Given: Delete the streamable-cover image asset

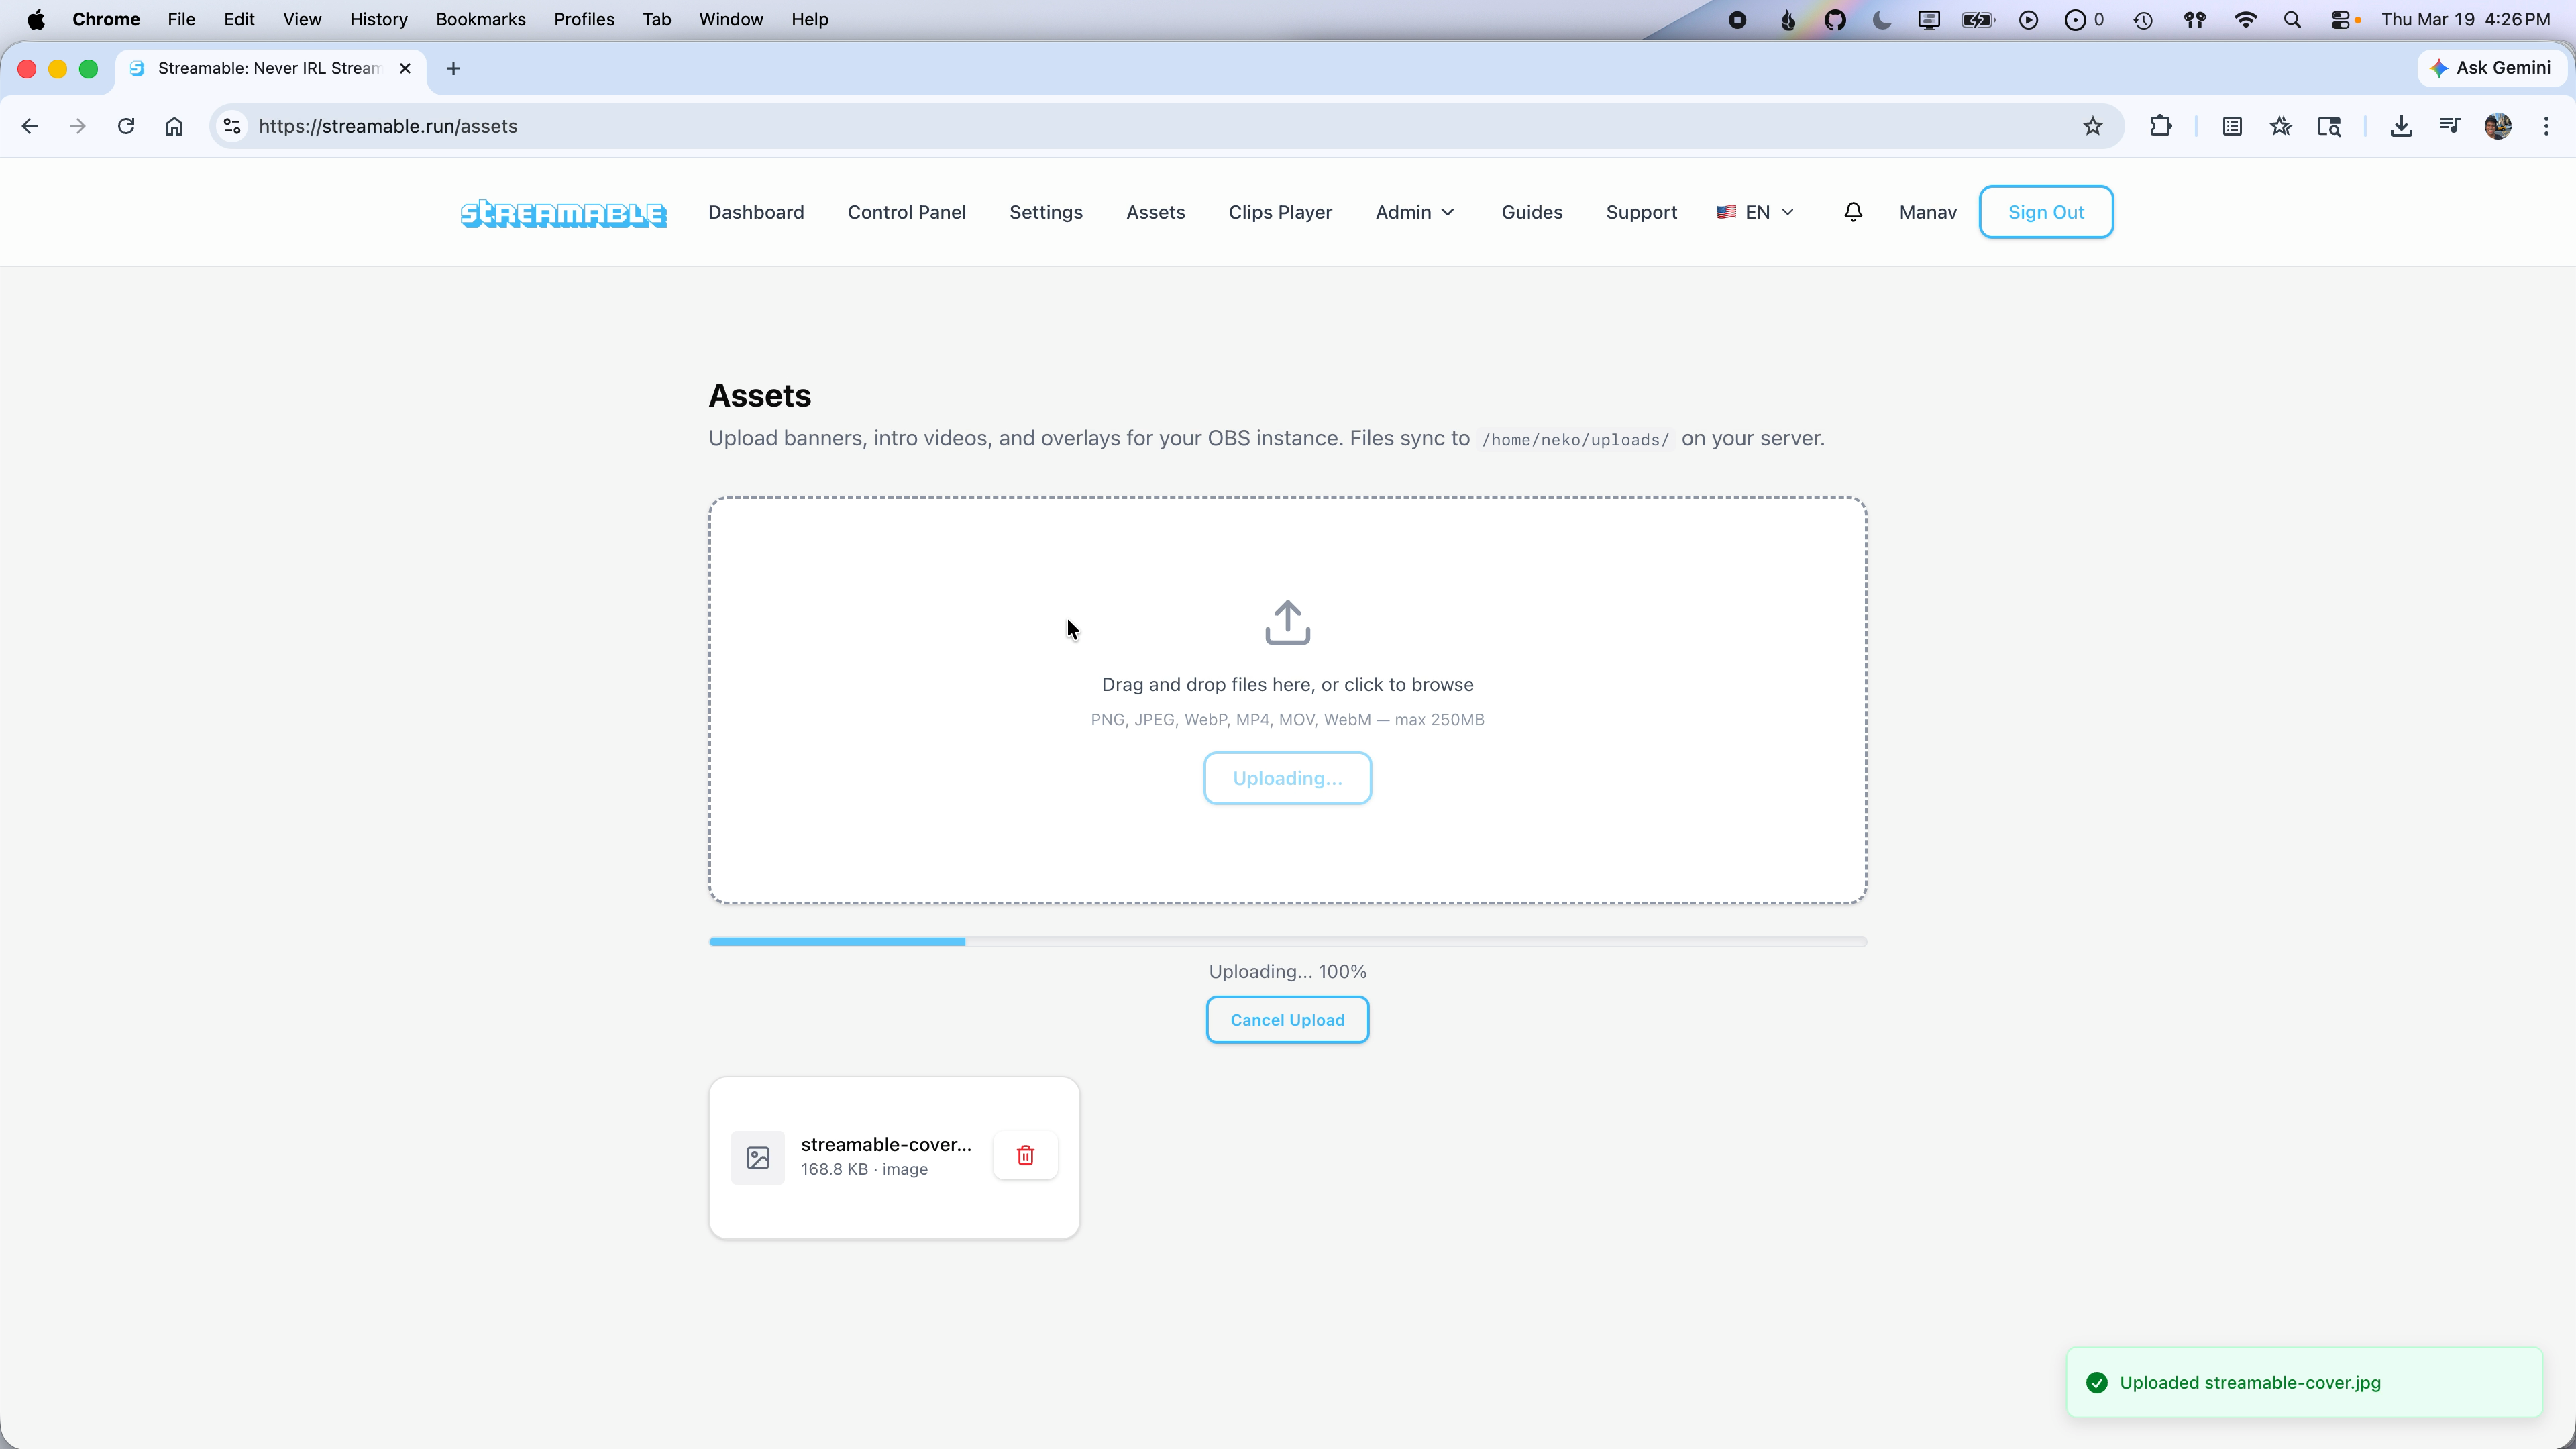Looking at the screenshot, I should (x=1025, y=1155).
